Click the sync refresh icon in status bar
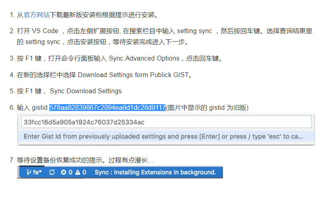This screenshot has height=197, width=324. 52,172
